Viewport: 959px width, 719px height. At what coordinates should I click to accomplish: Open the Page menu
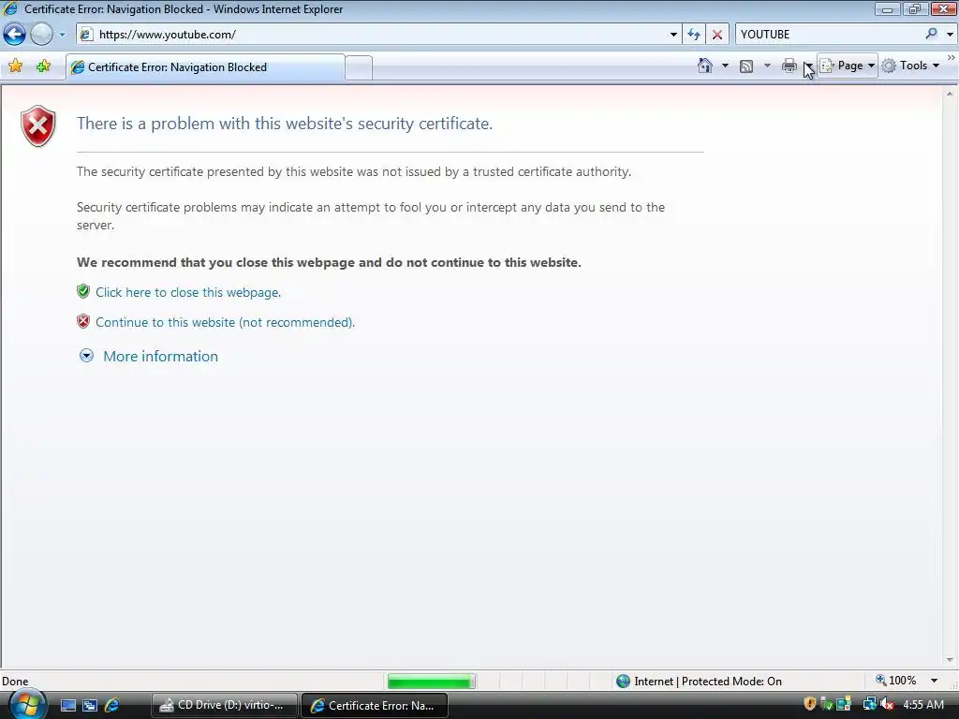coord(848,66)
